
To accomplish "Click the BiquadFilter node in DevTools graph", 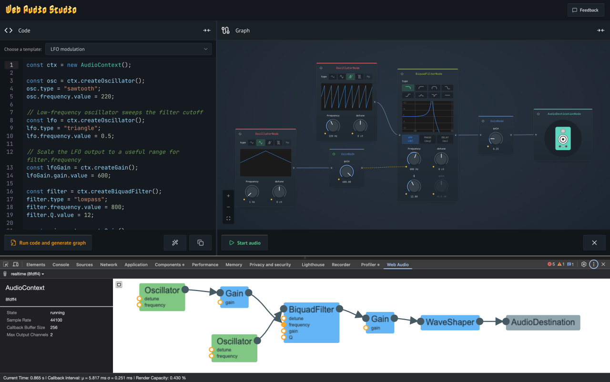I will click(311, 309).
